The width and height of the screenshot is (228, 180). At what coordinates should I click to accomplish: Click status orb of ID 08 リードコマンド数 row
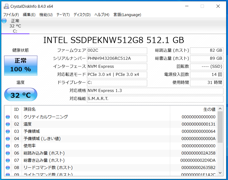(x=8, y=168)
